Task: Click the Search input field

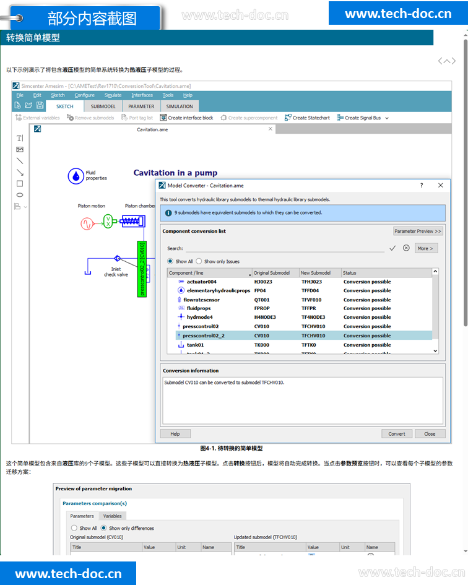Action: [x=285, y=248]
